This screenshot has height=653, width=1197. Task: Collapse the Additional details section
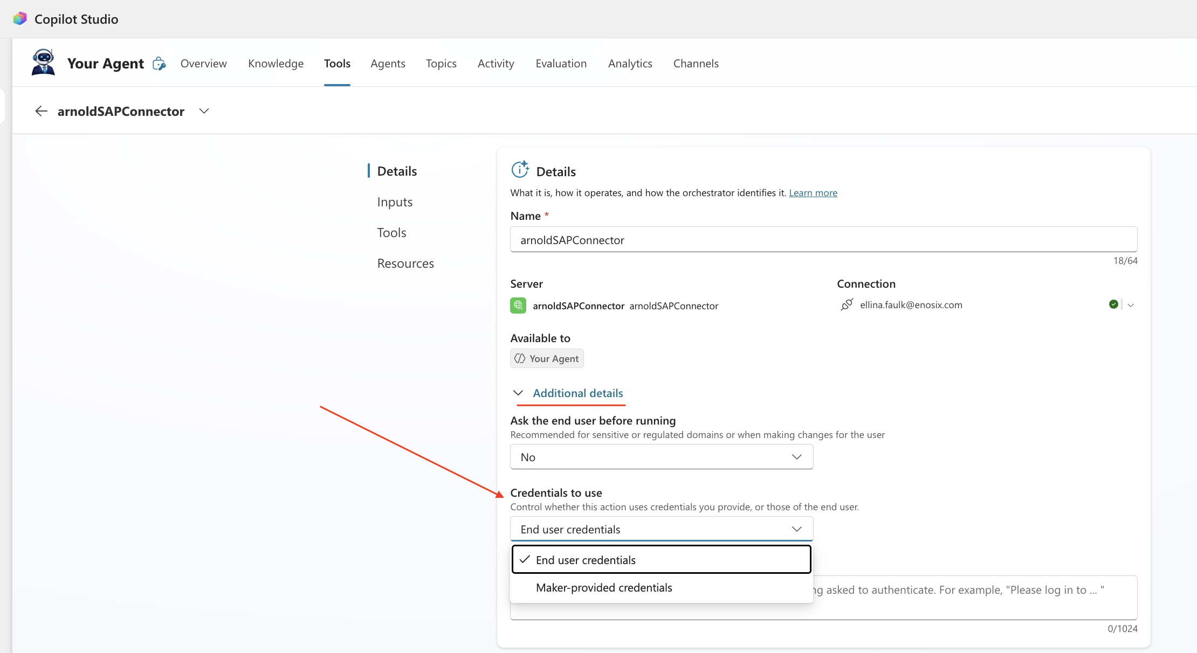point(569,393)
